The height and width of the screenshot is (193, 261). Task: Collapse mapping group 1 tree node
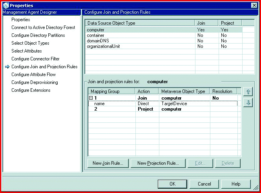pos(91,98)
